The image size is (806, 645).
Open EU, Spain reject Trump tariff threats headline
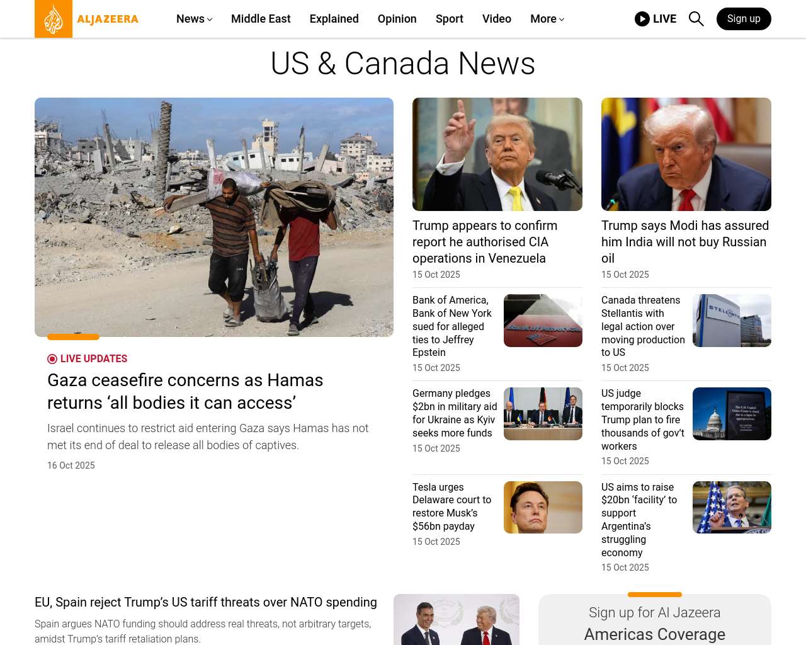point(206,602)
